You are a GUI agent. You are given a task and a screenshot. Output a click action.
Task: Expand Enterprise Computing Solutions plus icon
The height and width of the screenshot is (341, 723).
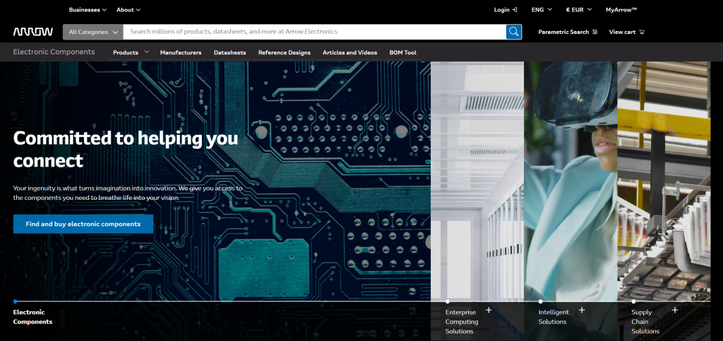coord(489,310)
